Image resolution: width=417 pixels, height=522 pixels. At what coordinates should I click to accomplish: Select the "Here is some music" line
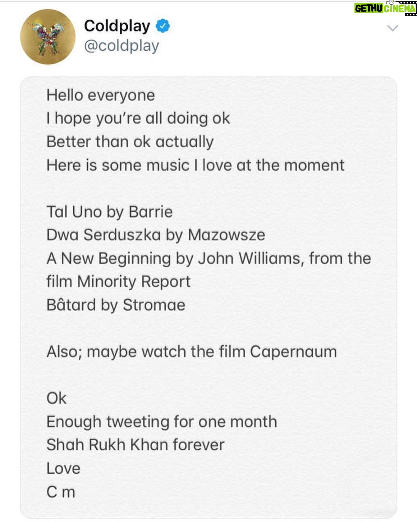point(195,165)
